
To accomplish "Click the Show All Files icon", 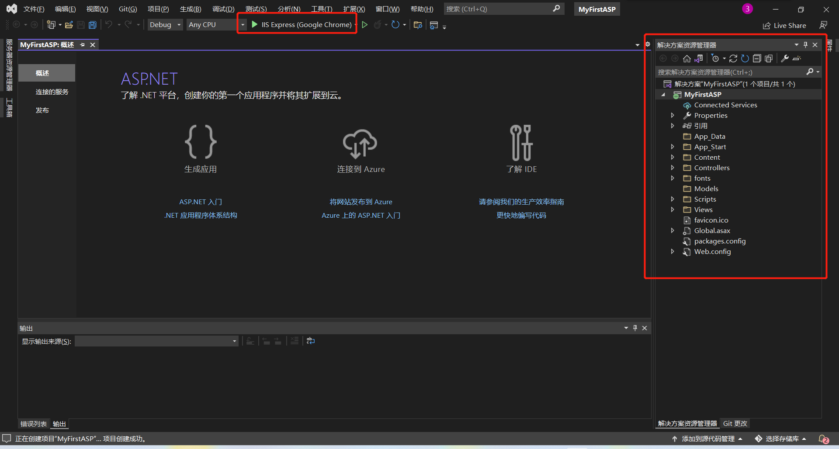I will (x=769, y=58).
